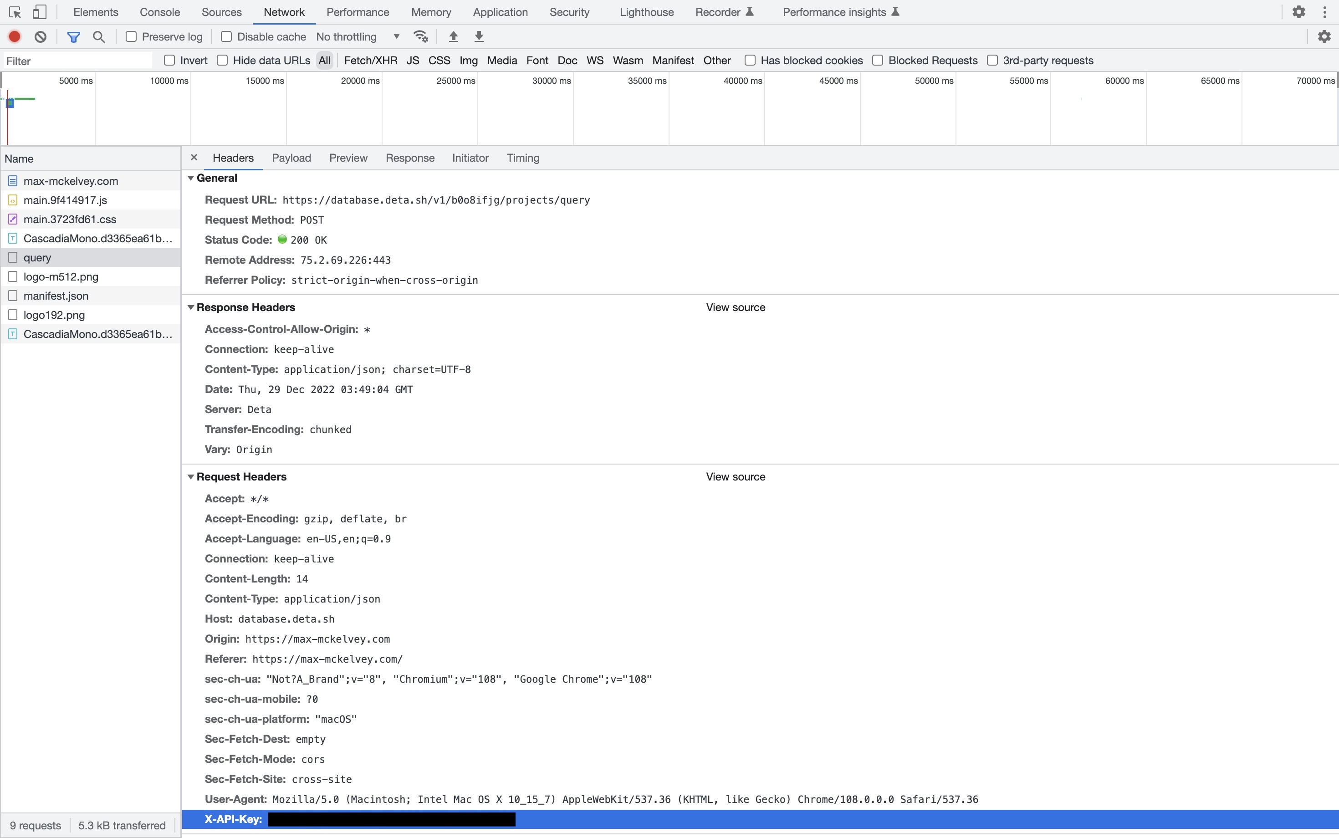Open Network panel settings gear
Image resolution: width=1339 pixels, height=838 pixels.
[x=1324, y=36]
